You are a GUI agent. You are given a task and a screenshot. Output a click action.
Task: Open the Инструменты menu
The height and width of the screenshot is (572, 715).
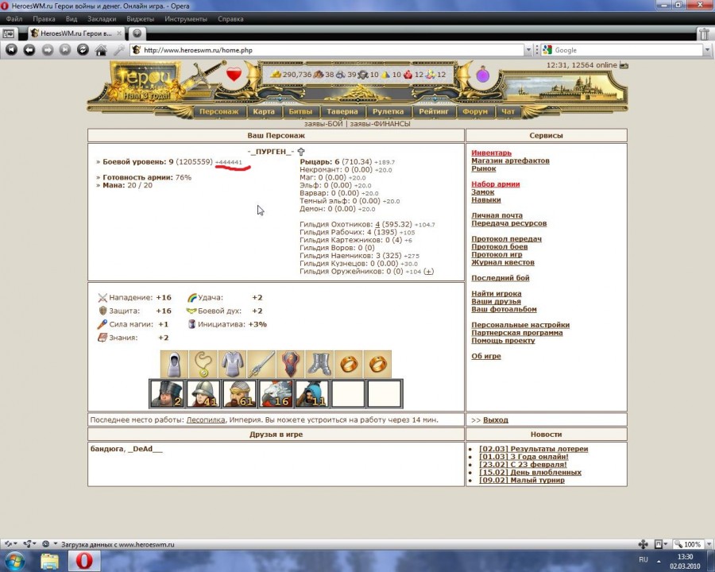[x=186, y=19]
